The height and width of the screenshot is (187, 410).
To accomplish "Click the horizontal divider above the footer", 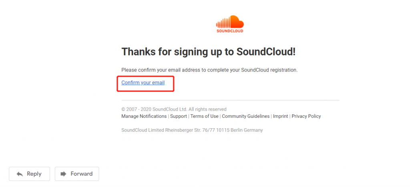I will tap(230, 100).
